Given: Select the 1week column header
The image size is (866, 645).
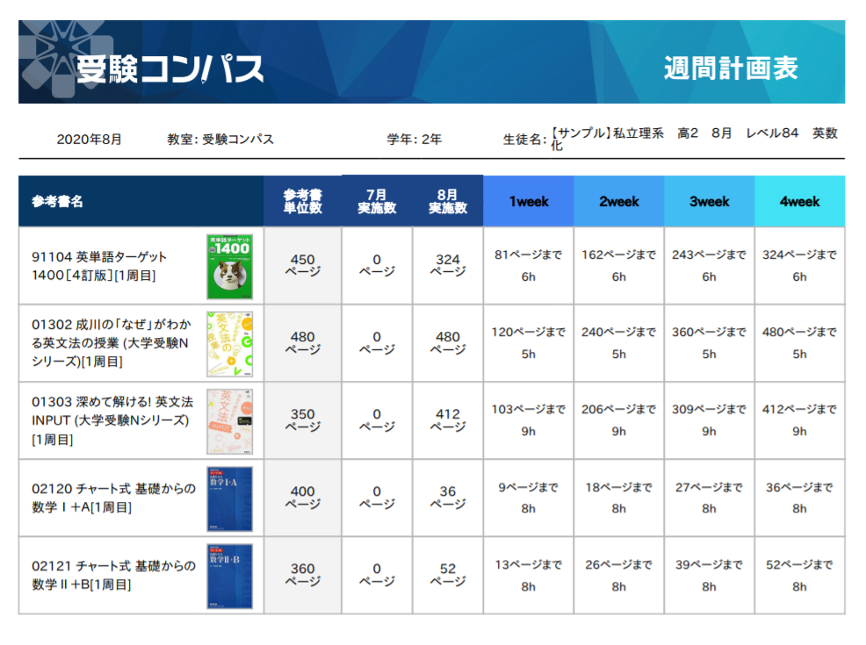Looking at the screenshot, I should (528, 201).
